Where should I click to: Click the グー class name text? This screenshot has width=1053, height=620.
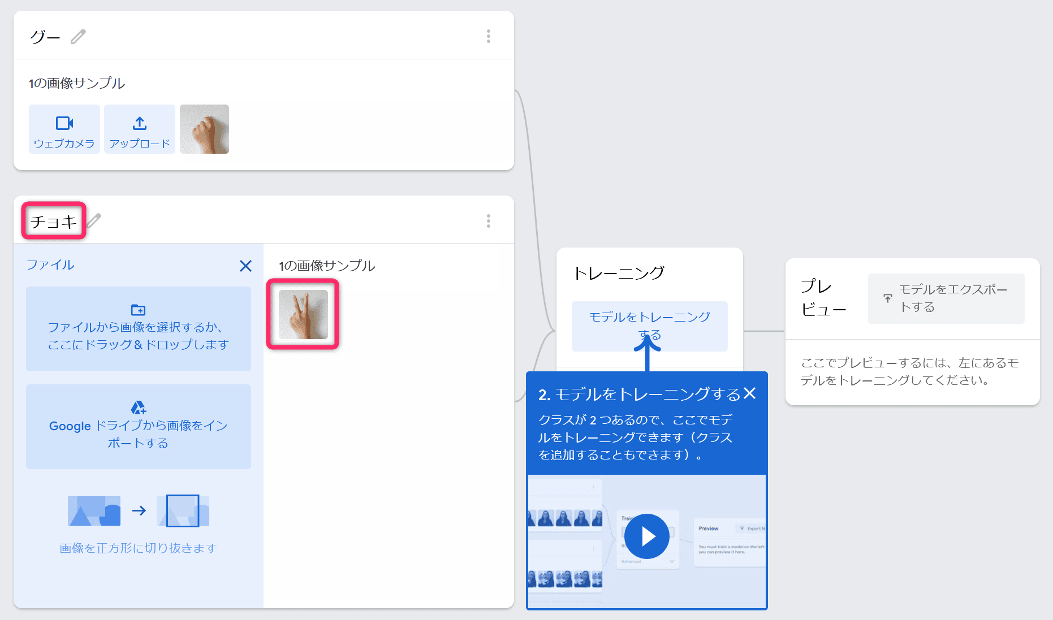(45, 37)
